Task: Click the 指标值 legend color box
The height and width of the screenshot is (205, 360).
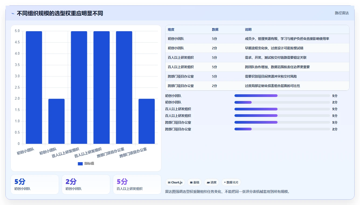Action: pyautogui.click(x=80, y=164)
